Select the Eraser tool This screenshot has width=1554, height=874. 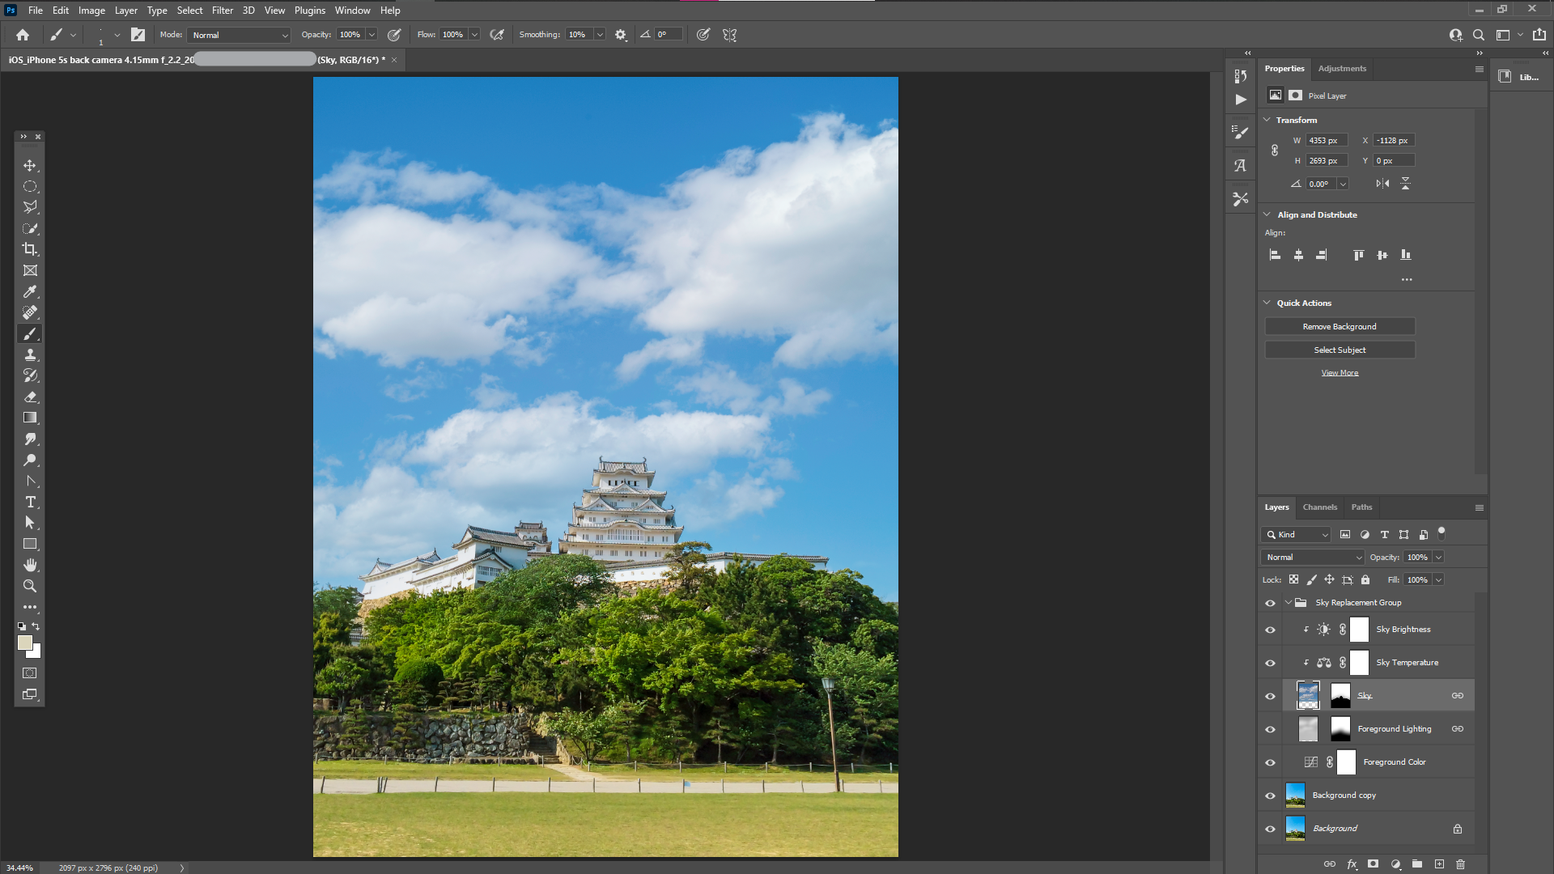click(30, 397)
